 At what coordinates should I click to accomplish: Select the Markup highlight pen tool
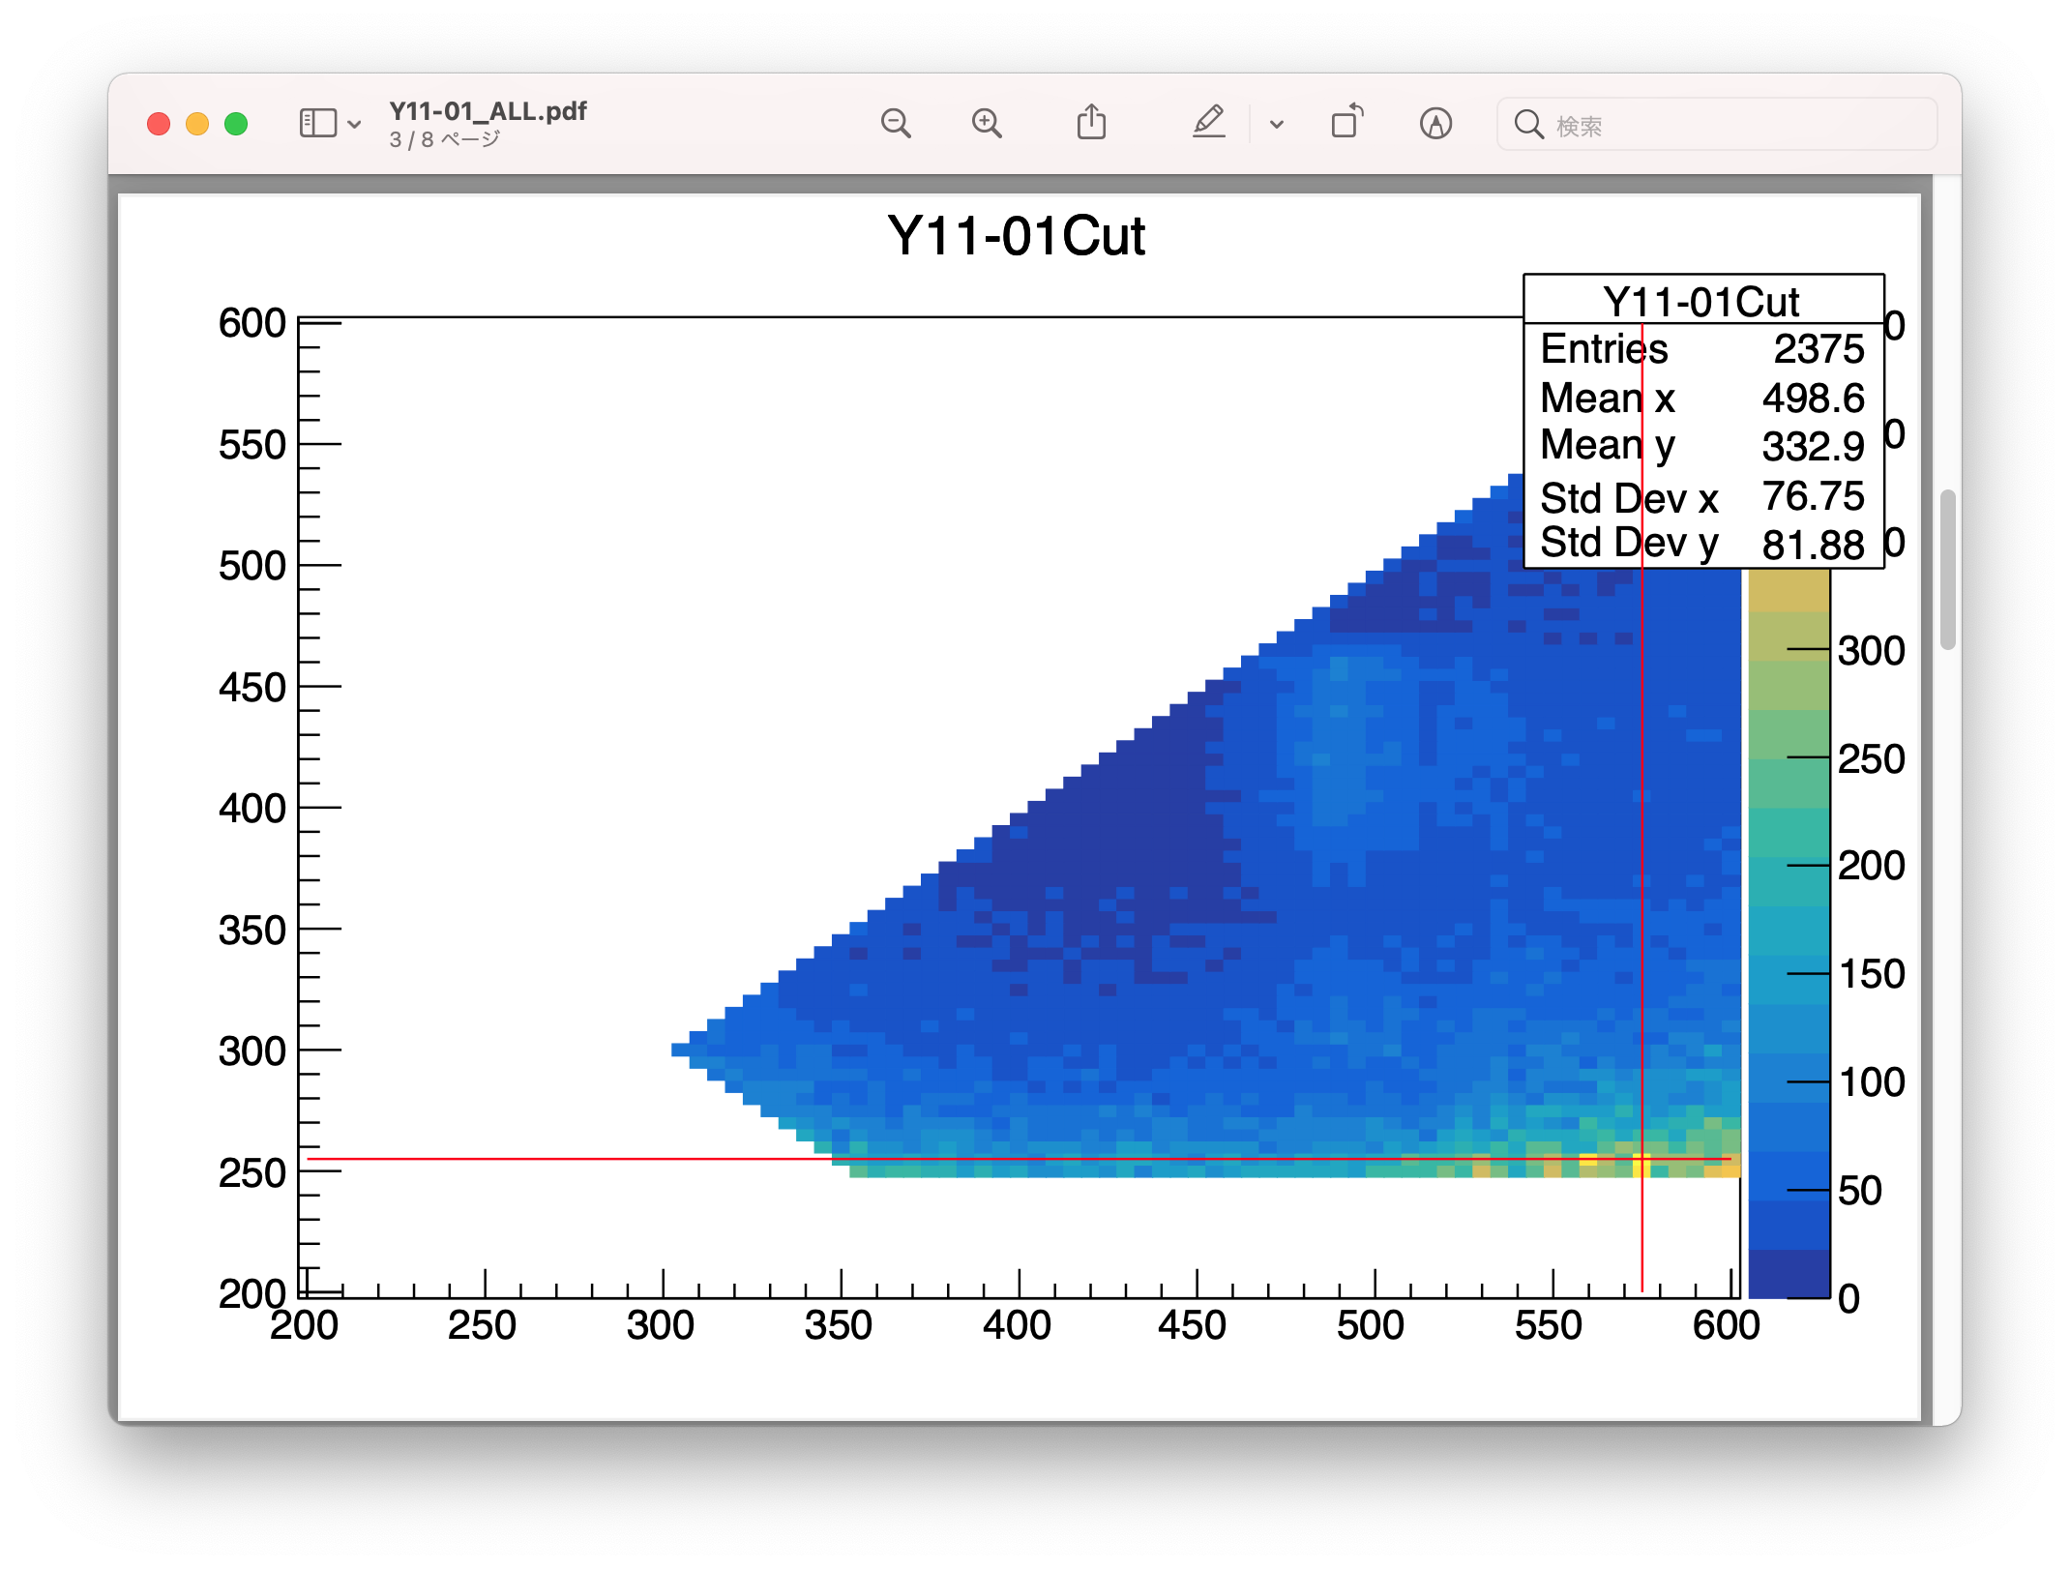click(x=1209, y=123)
